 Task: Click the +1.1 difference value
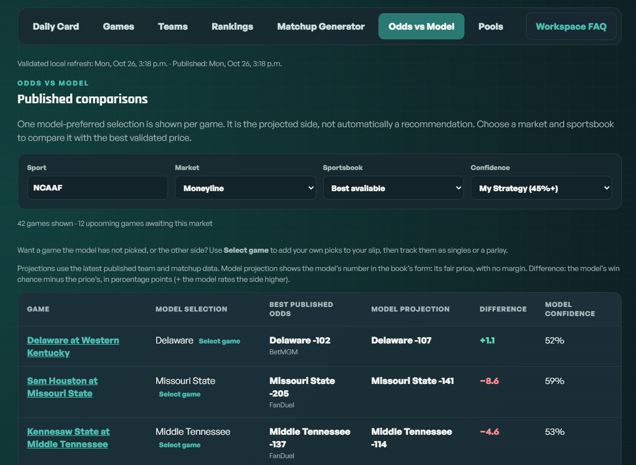point(487,340)
